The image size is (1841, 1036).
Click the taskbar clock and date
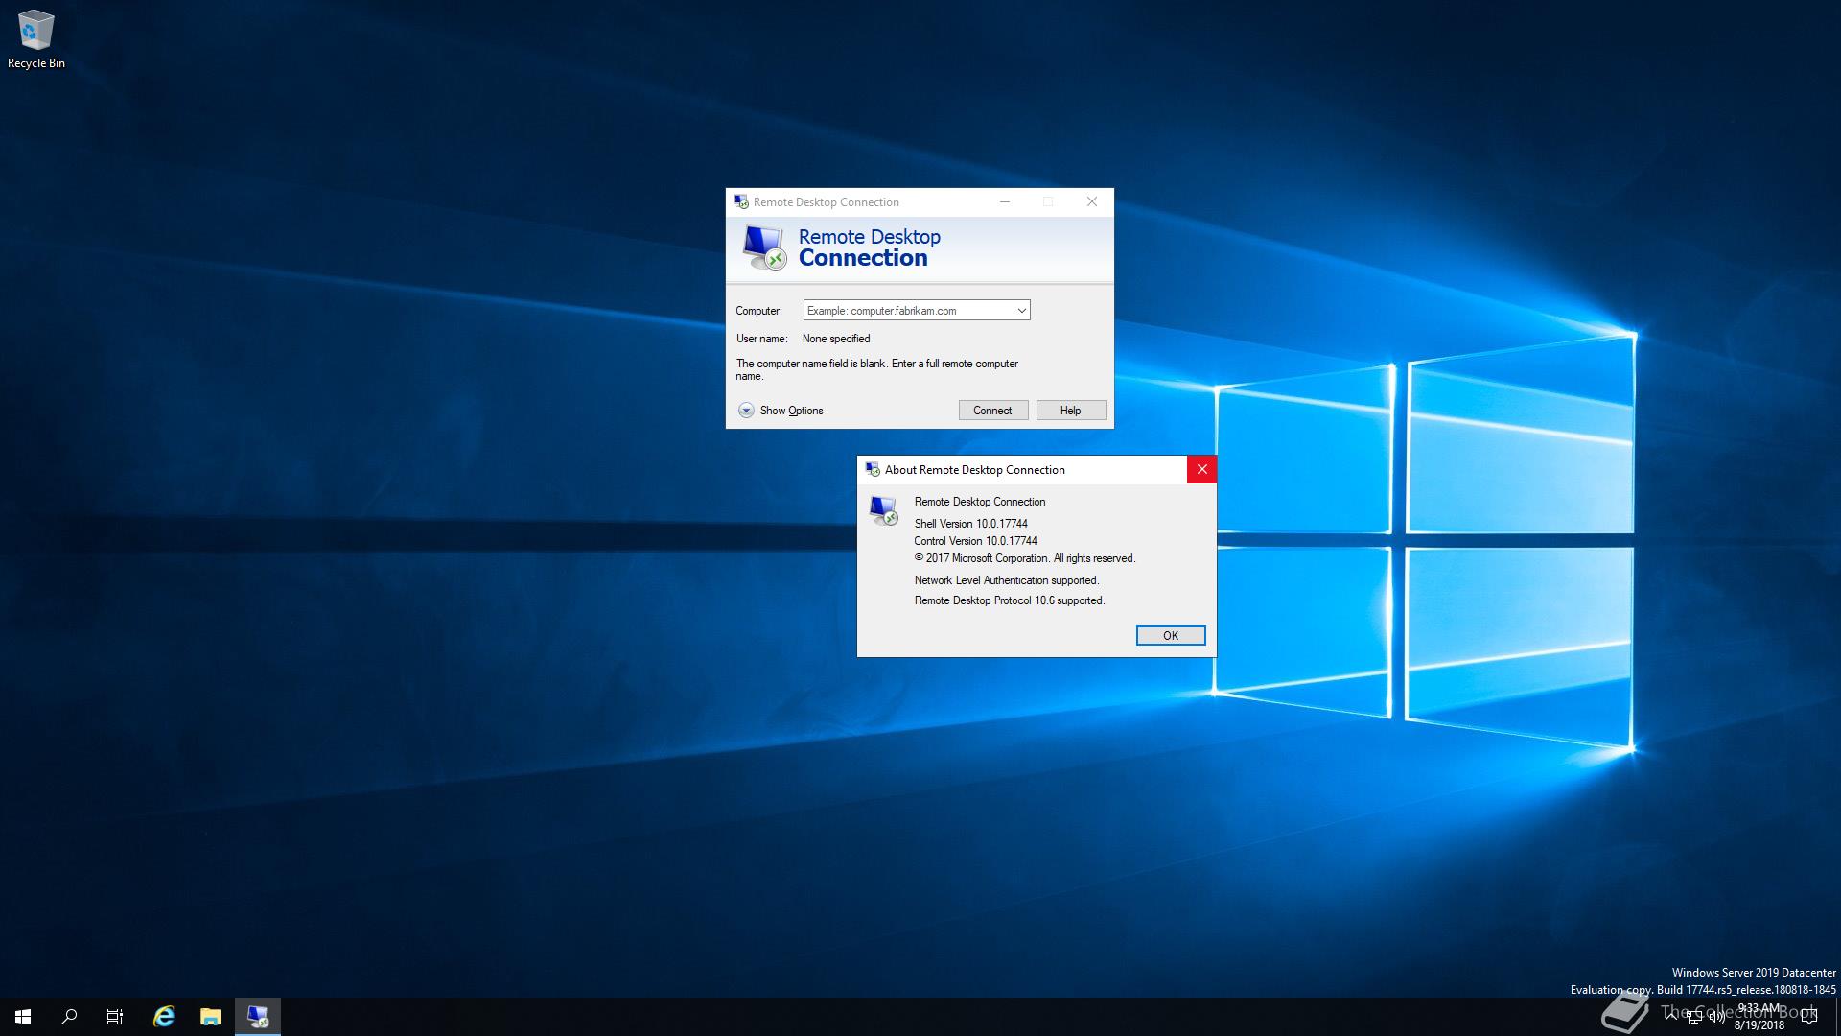(x=1759, y=1017)
